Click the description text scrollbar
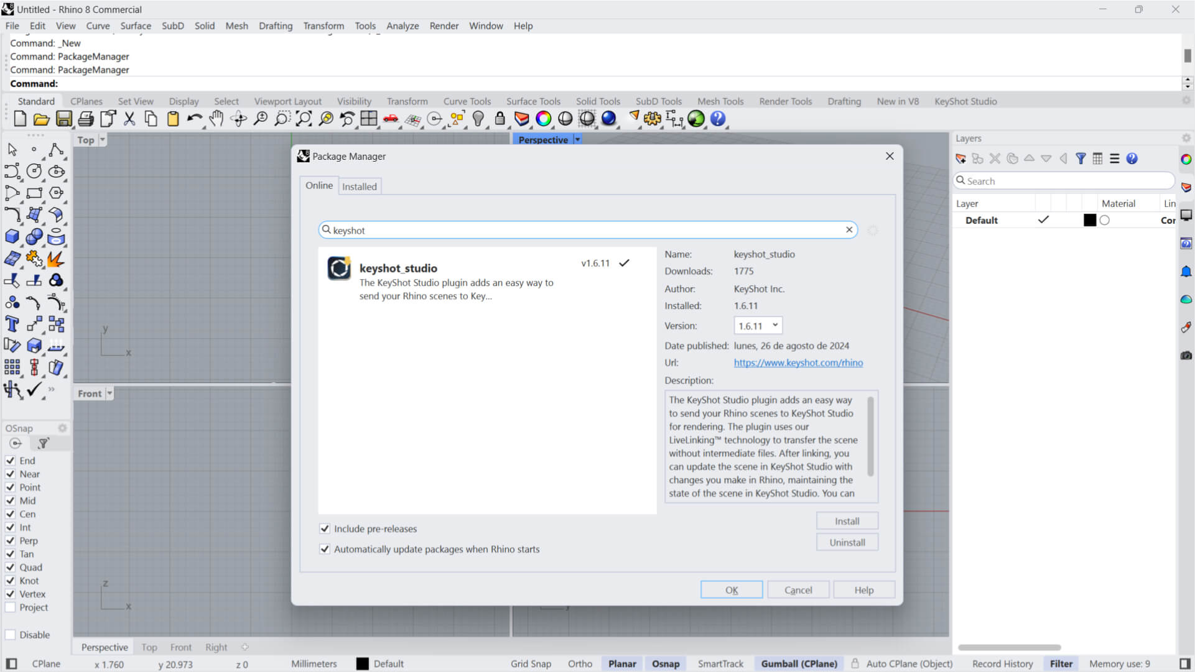 871,438
